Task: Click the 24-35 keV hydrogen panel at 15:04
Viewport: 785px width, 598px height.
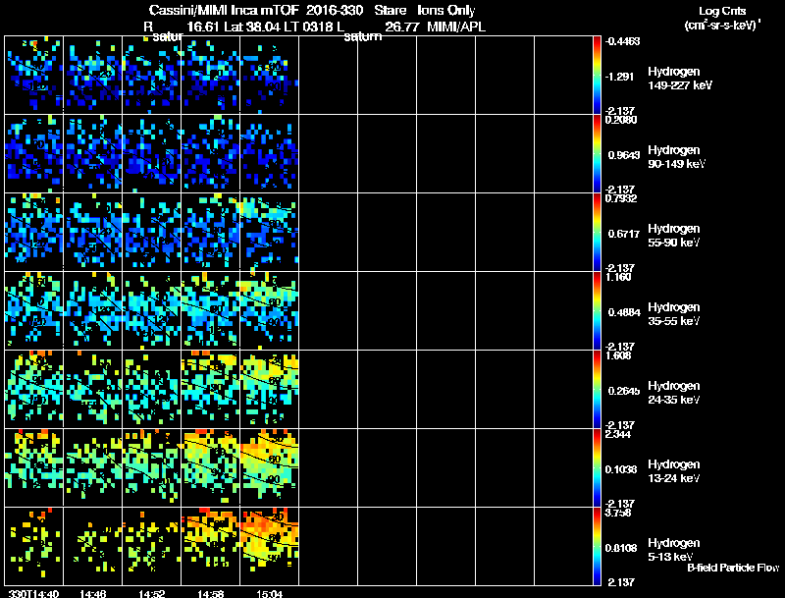Action: [x=270, y=389]
